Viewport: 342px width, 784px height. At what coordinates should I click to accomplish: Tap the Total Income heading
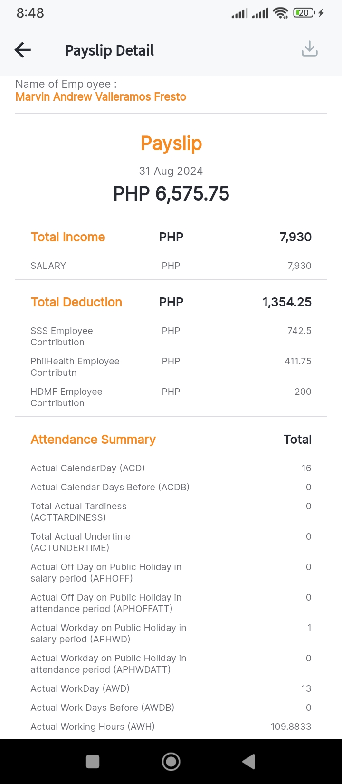pos(68,237)
